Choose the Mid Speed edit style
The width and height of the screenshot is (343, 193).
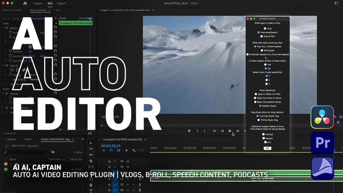(262, 50)
